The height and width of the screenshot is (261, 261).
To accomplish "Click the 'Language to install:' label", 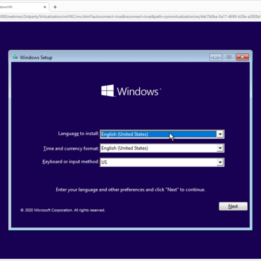I will pos(79,134).
